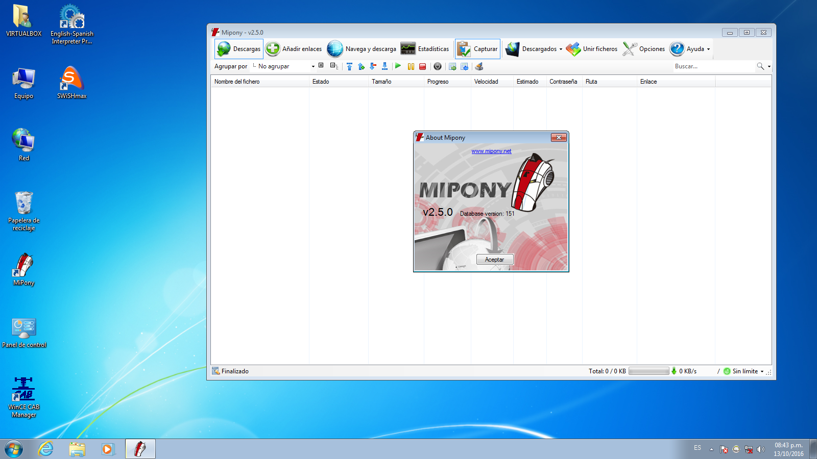Pause downloads with yellow pause icon
Screen dimensions: 817x459
(x=411, y=66)
